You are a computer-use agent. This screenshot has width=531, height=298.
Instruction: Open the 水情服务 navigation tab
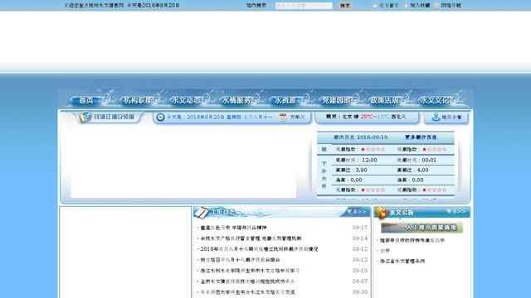236,100
